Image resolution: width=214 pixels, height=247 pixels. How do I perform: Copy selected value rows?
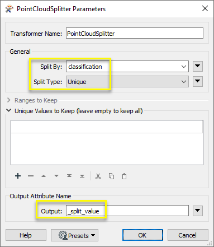tap(111, 176)
